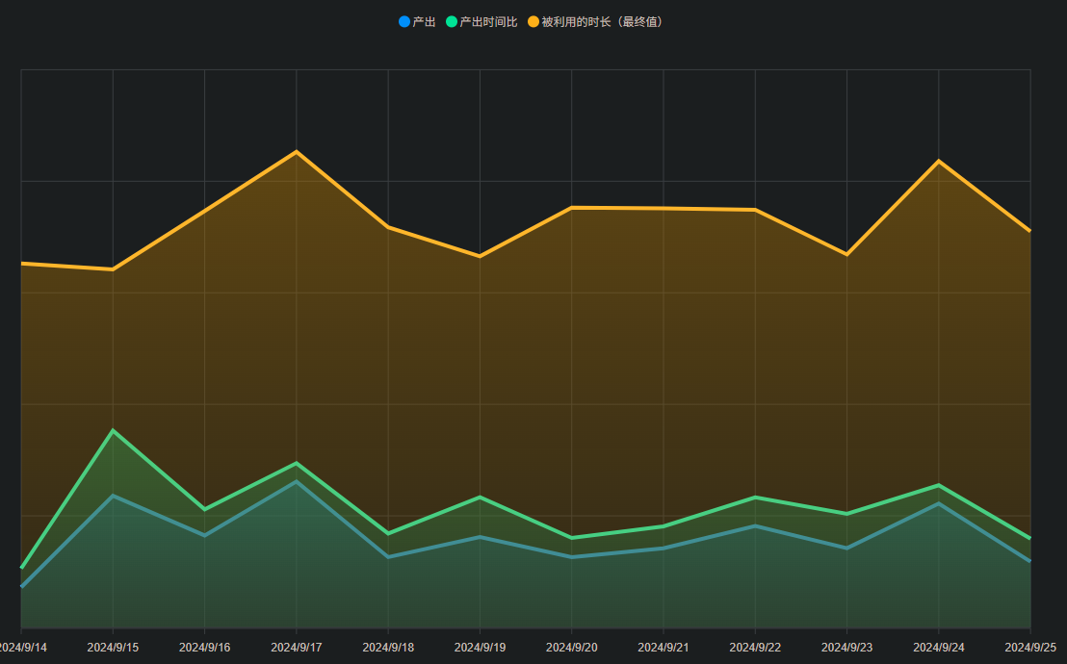The image size is (1067, 664).
Task: Click the blue legend dot icon
Action: [404, 21]
